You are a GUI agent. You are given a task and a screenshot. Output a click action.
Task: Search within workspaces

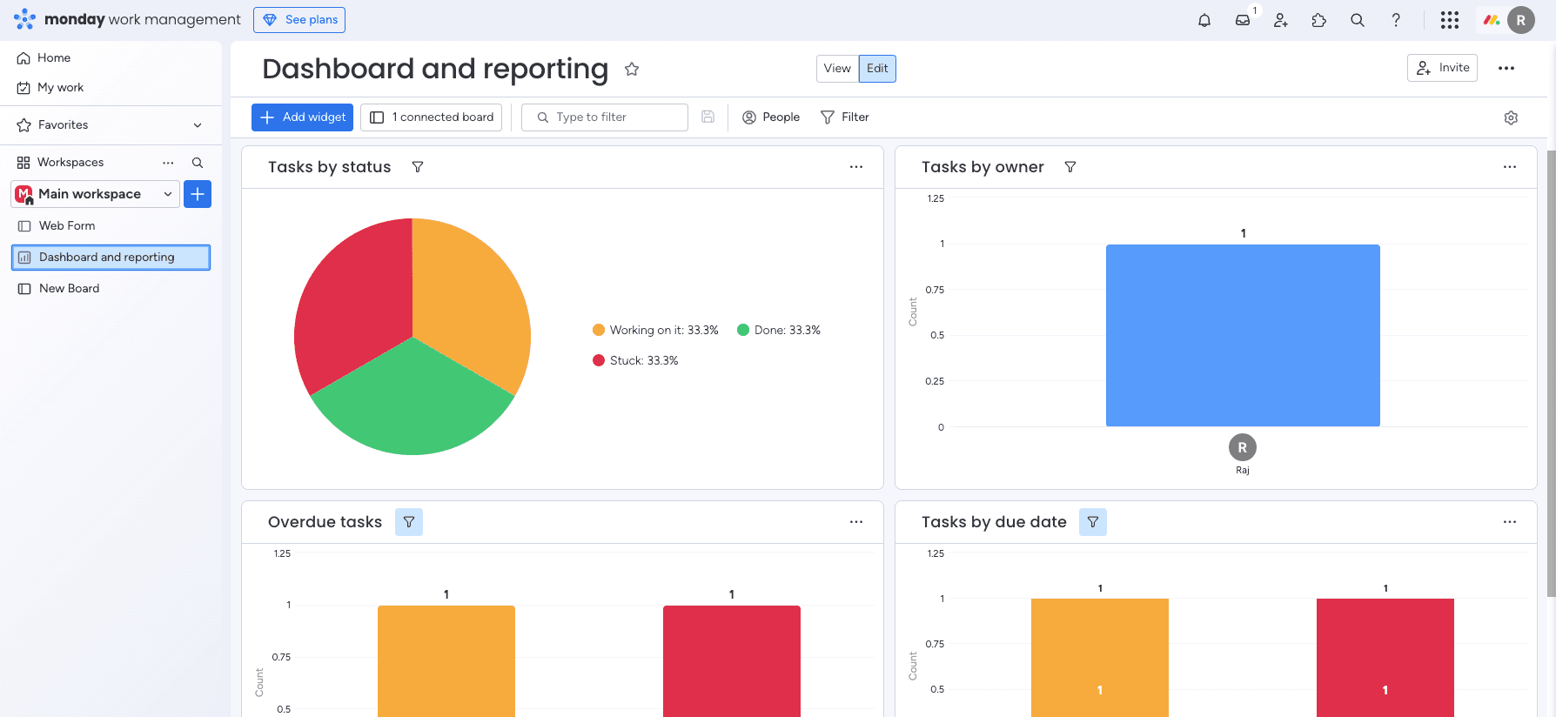[198, 163]
